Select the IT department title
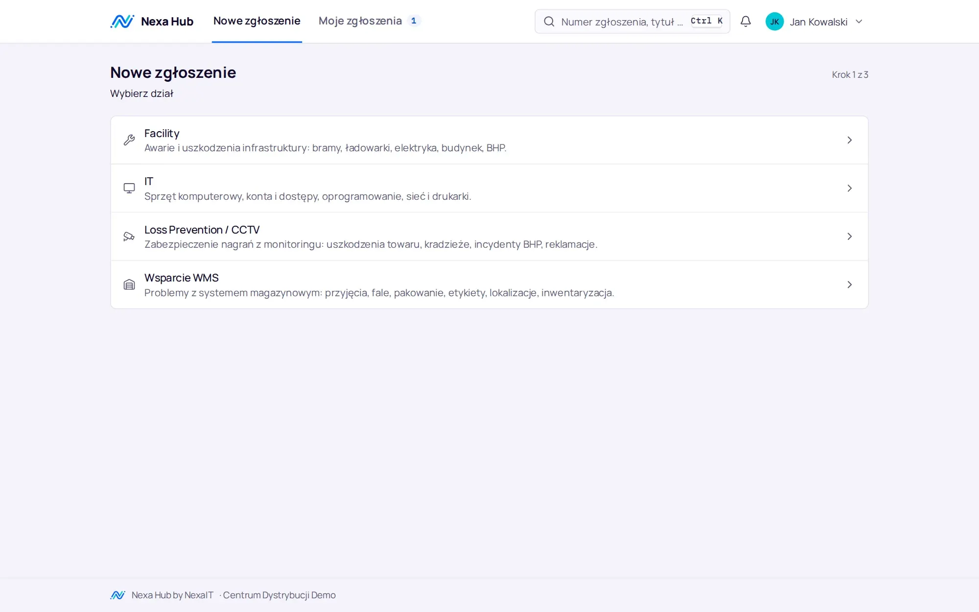The width and height of the screenshot is (979, 612). pyautogui.click(x=149, y=182)
